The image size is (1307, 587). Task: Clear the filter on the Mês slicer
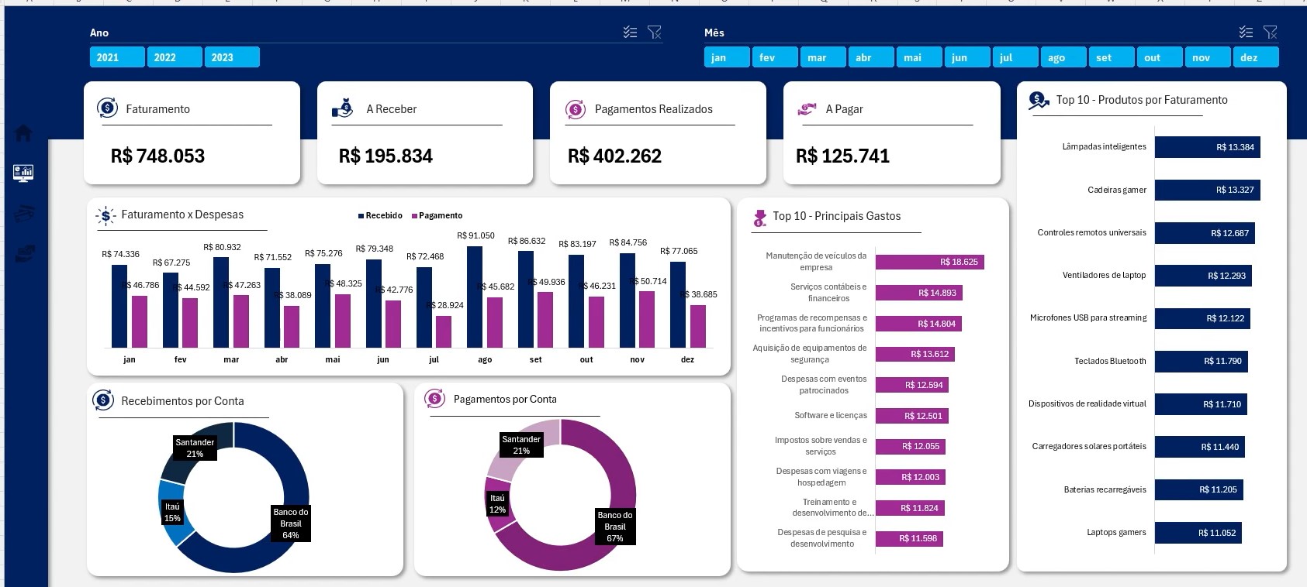(1271, 32)
